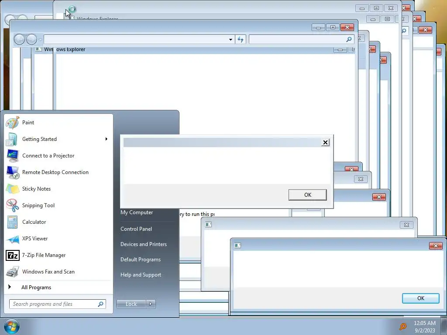Open My Computer from Start menu
The image size is (447, 335).
(x=137, y=212)
